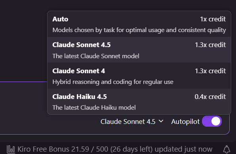The width and height of the screenshot is (236, 154).
Task: Click "Models chosen by task" description under Auto
Action: (139, 30)
